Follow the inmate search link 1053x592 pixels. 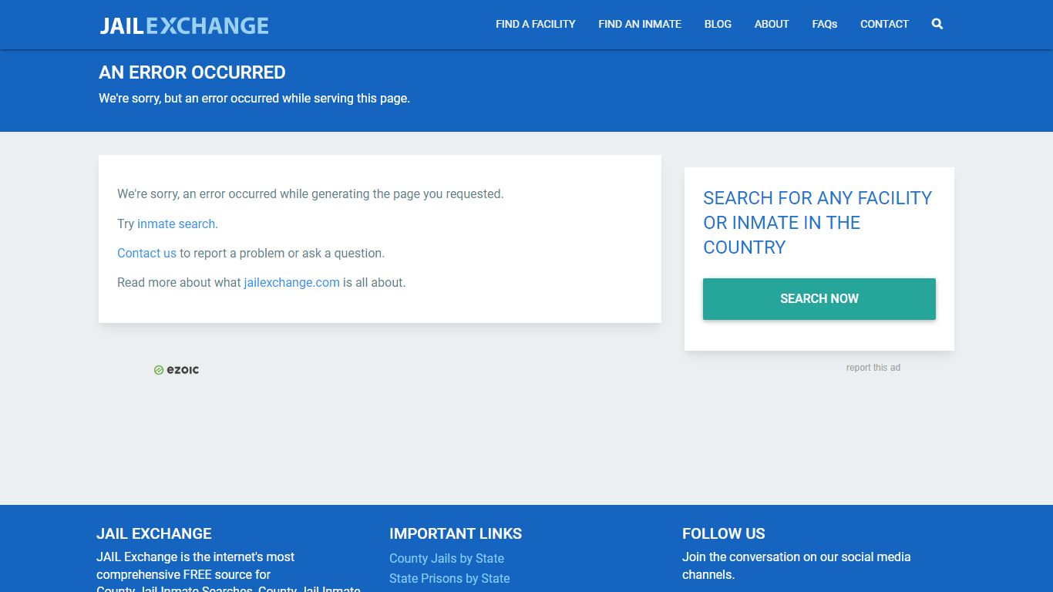[x=177, y=224]
